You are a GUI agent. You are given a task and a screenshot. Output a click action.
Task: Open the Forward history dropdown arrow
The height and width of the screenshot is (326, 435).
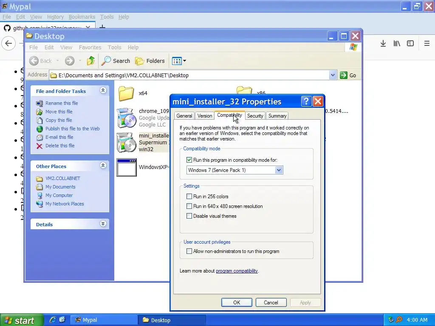tap(80, 61)
